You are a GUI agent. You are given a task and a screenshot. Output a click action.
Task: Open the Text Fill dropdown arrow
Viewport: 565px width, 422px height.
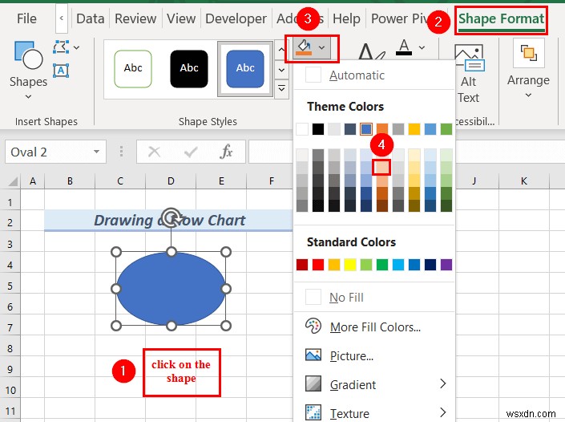pos(422,47)
